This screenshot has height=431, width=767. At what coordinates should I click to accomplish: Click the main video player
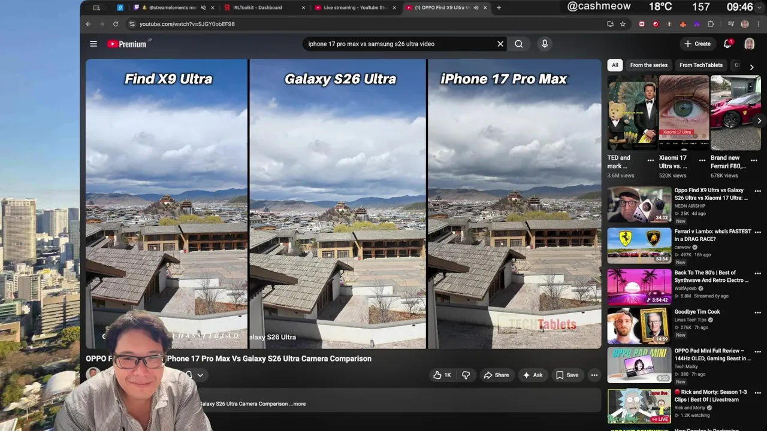click(343, 204)
